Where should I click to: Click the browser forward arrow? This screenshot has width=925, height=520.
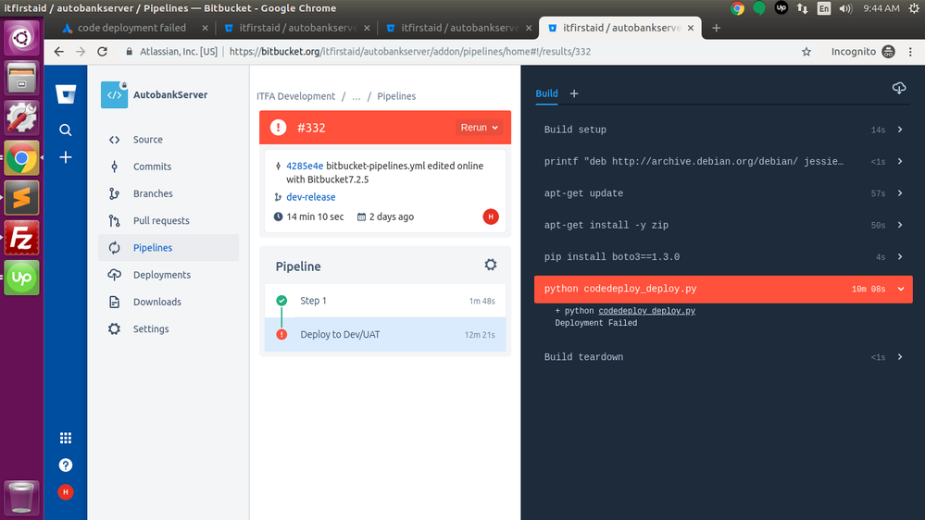(81, 51)
